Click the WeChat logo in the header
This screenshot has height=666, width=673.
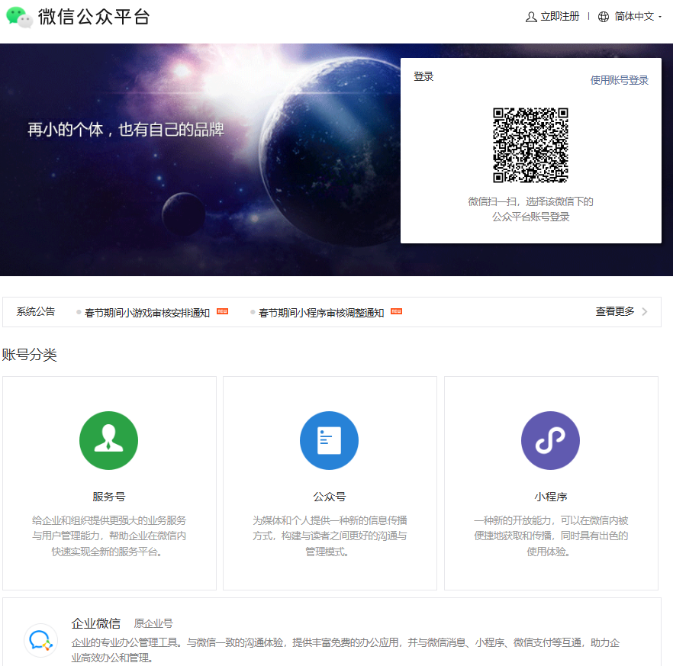pyautogui.click(x=19, y=17)
